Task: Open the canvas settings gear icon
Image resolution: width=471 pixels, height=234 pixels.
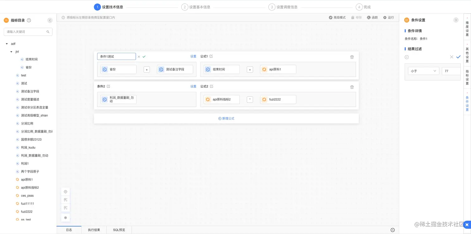Action: pos(65,218)
